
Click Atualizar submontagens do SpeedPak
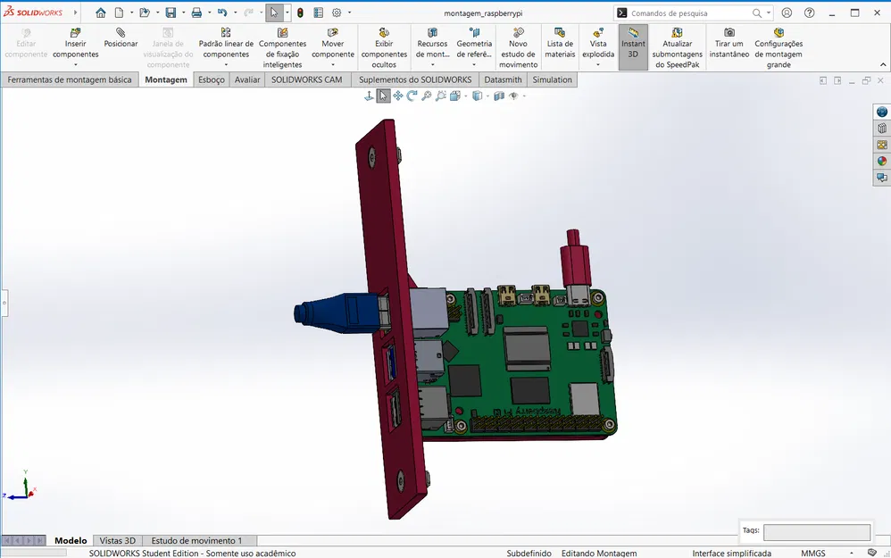click(677, 47)
